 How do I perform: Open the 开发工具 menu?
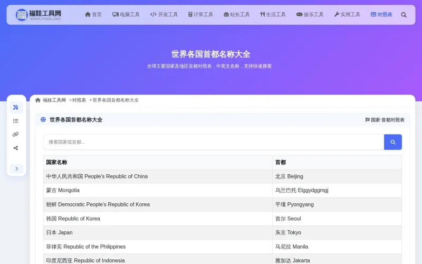[x=164, y=15]
